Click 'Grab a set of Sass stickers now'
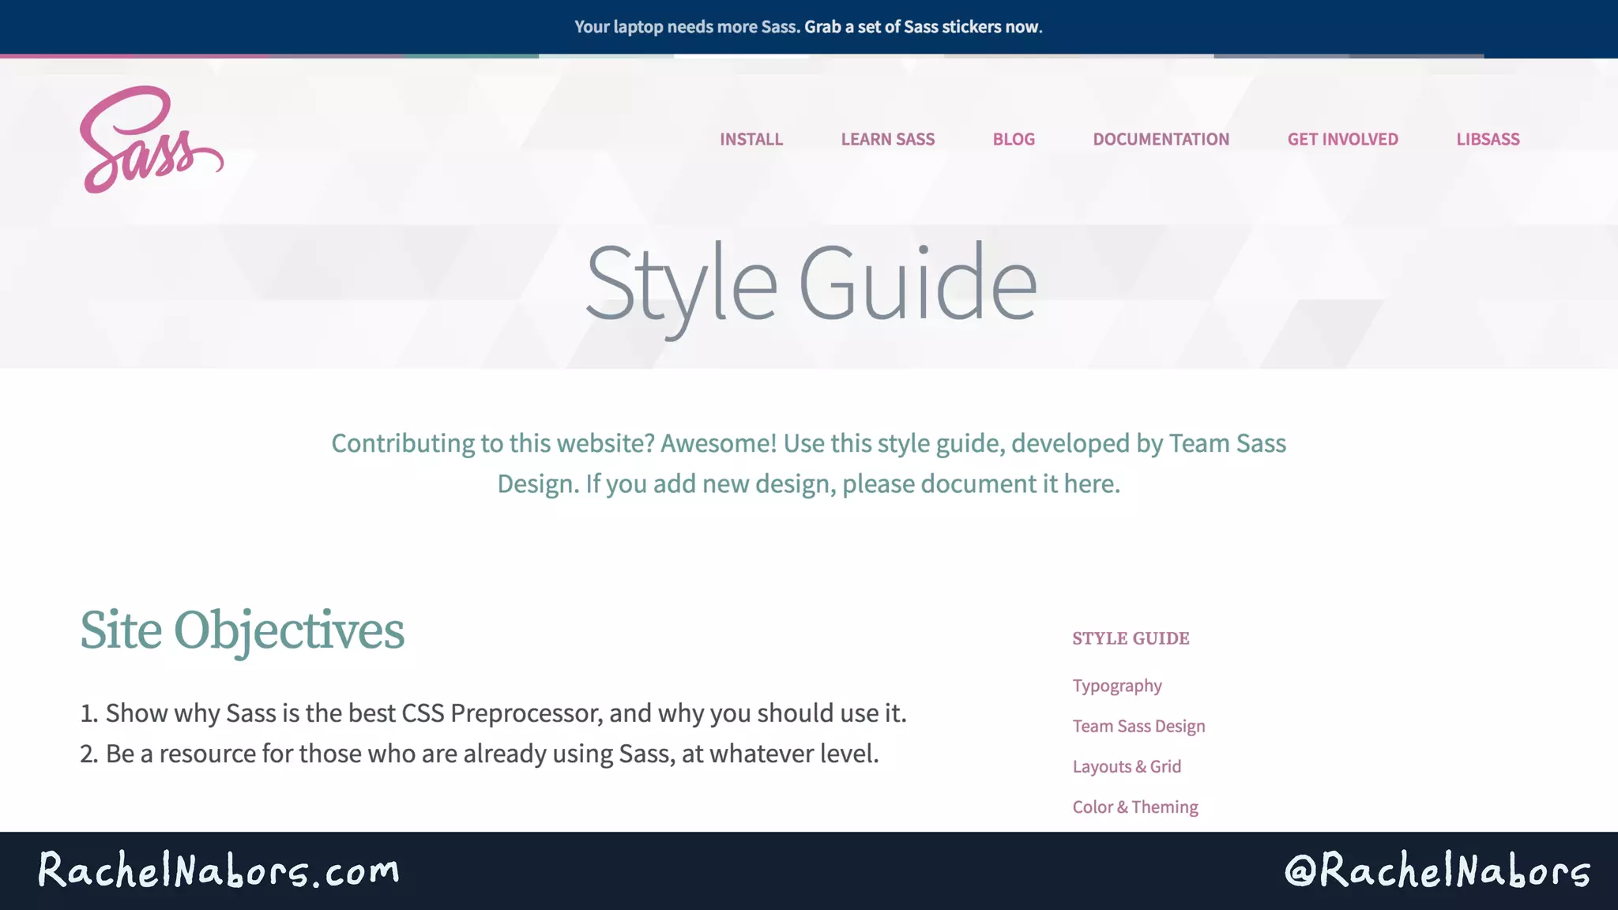1618x910 pixels. [x=923, y=27]
